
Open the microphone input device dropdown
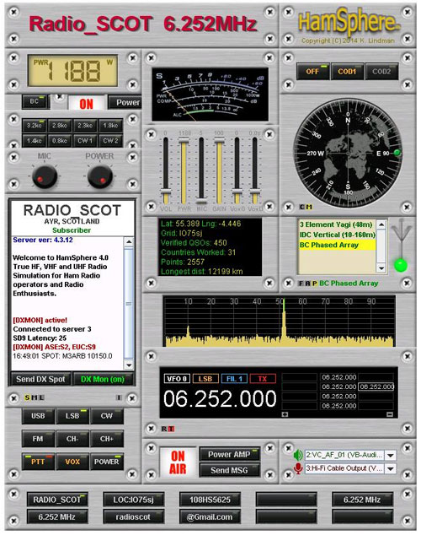tap(391, 468)
